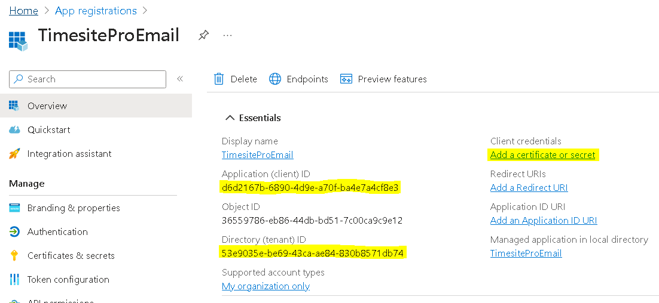Click the Quickstart cloud icon

click(15, 130)
